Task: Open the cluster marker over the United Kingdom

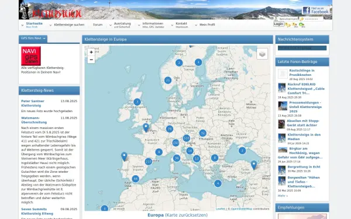Action: tap(137, 102)
